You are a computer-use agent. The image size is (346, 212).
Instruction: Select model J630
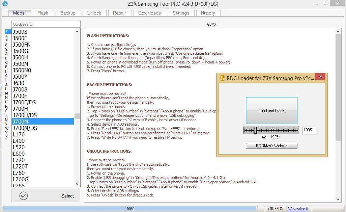tap(43, 83)
